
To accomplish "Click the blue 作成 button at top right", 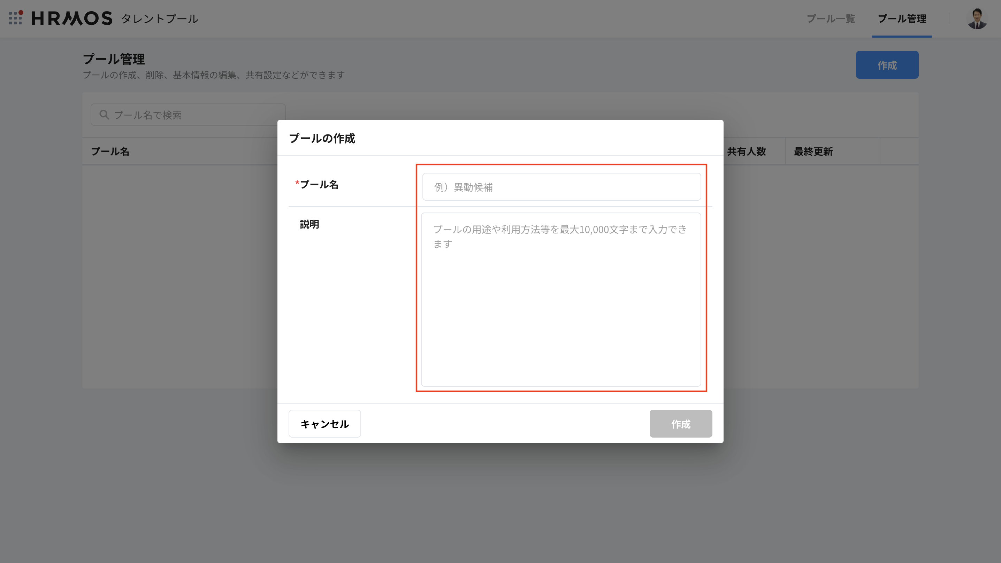I will (887, 65).
